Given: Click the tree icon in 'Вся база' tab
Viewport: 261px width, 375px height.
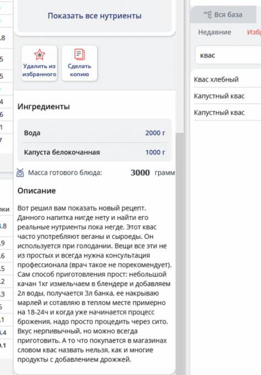Looking at the screenshot, I should point(208,14).
